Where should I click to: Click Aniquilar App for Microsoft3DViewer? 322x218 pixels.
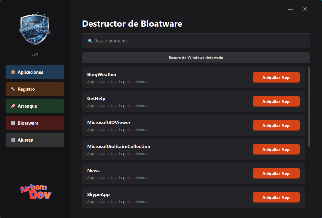[x=276, y=125]
